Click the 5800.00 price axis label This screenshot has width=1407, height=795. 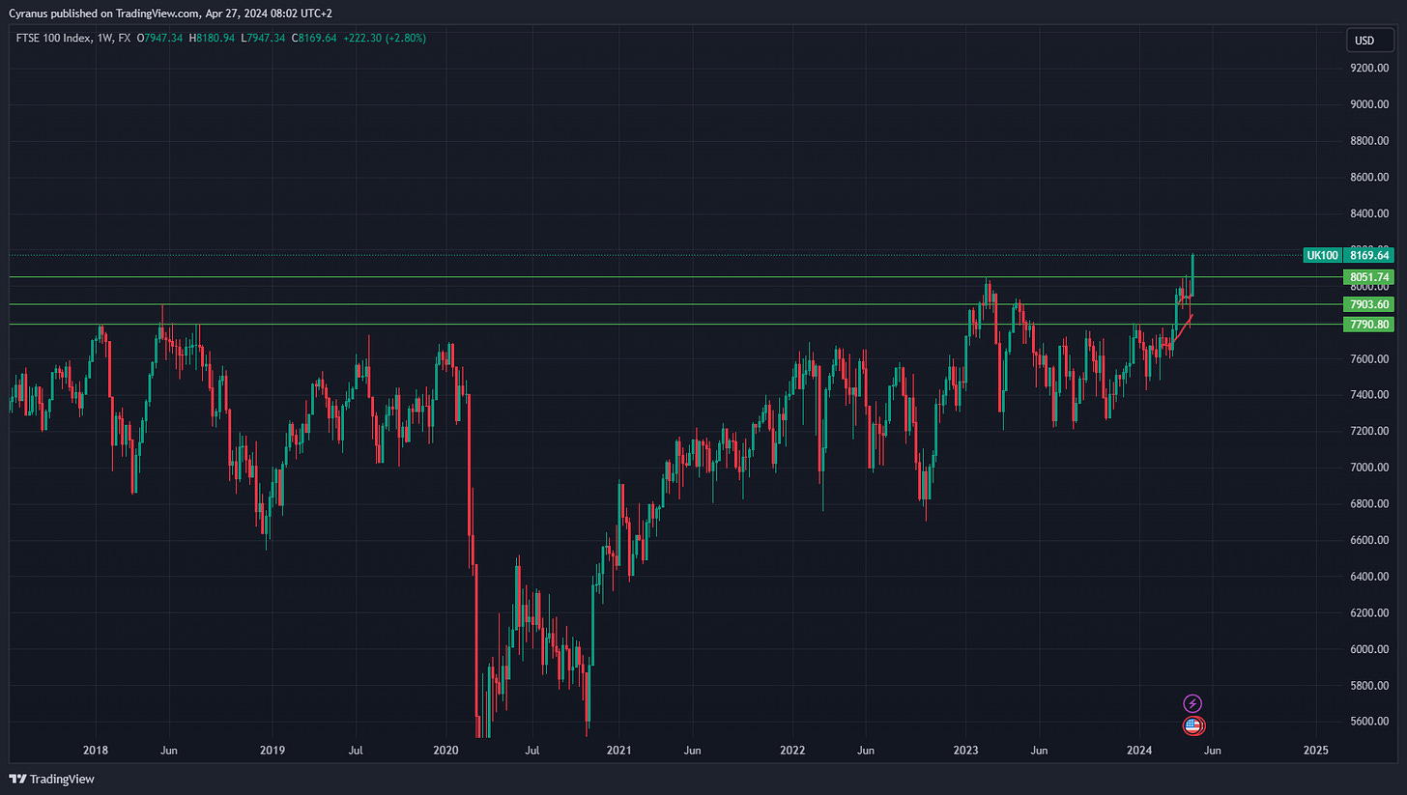pos(1369,686)
